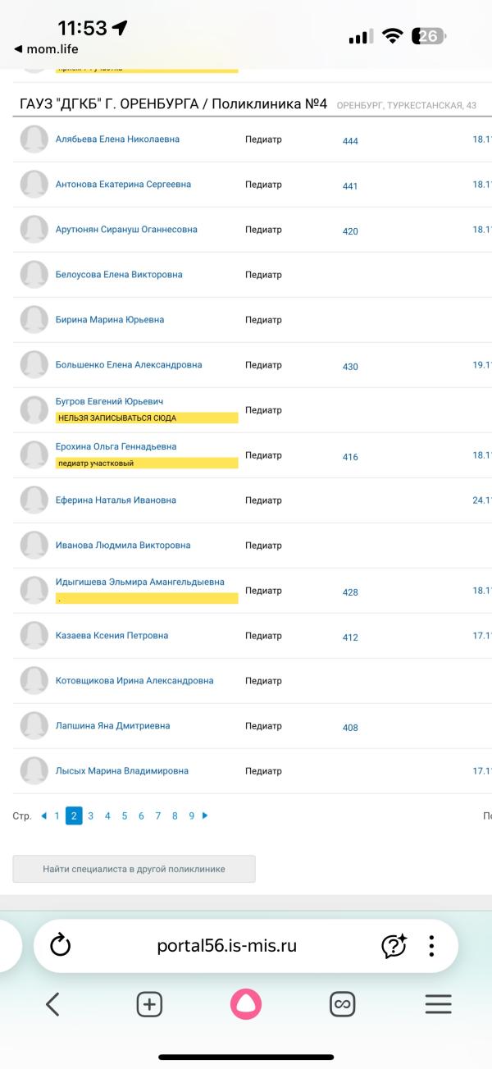
Task: Open doctor Алябьева Елена Николаевна's profile
Action: click(117, 139)
